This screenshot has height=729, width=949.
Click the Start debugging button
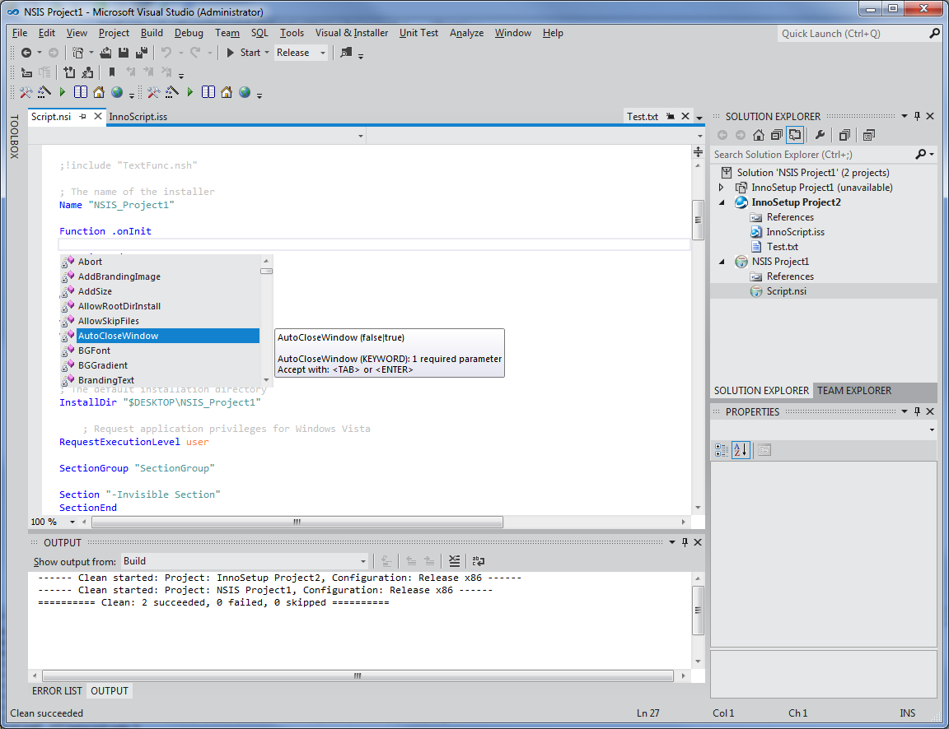click(x=244, y=53)
